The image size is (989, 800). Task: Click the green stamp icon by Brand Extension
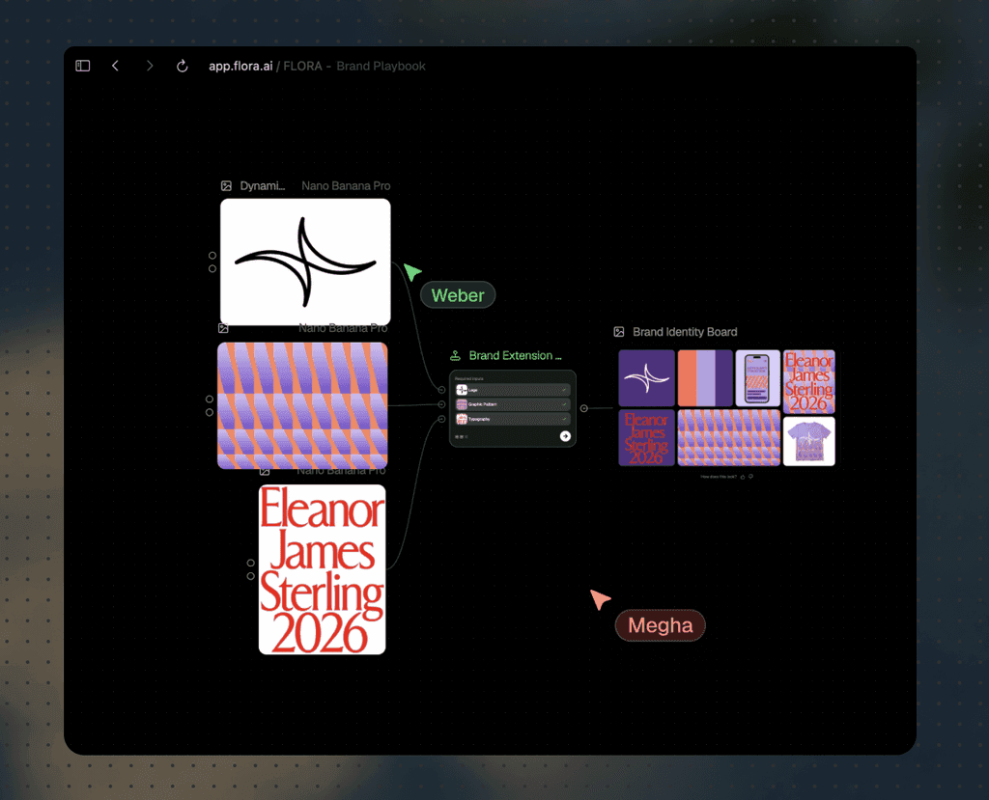coord(456,355)
